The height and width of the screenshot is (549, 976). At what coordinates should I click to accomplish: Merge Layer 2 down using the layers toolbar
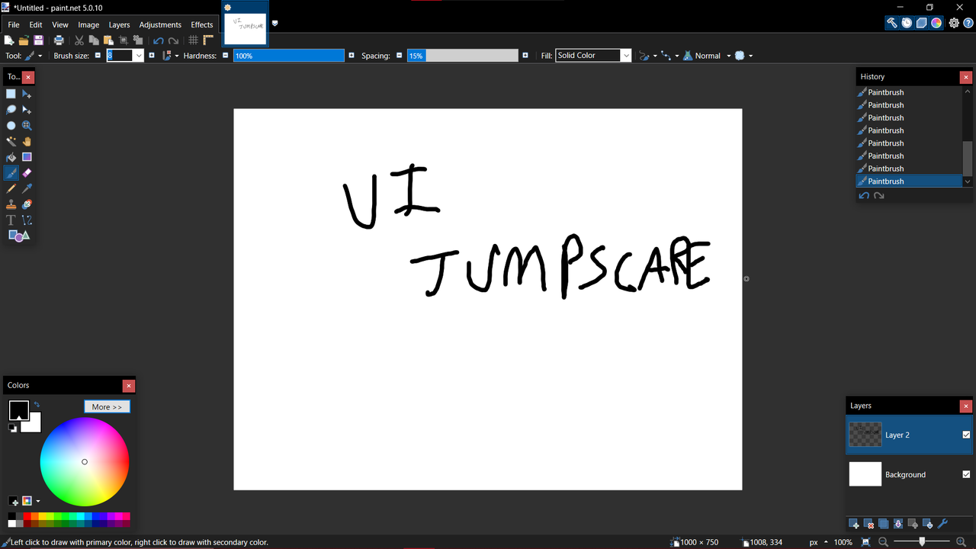click(898, 524)
